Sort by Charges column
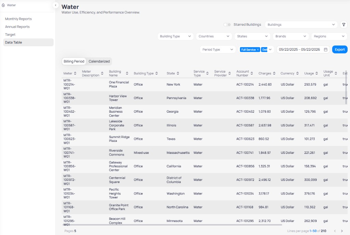The width and height of the screenshot is (350, 235). (x=274, y=73)
